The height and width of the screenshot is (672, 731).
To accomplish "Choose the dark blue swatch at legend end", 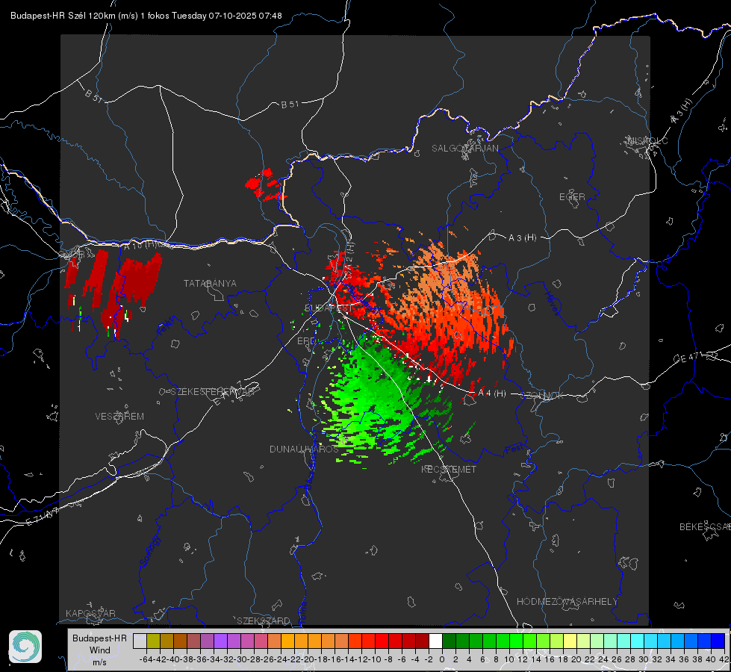I will pos(718,641).
